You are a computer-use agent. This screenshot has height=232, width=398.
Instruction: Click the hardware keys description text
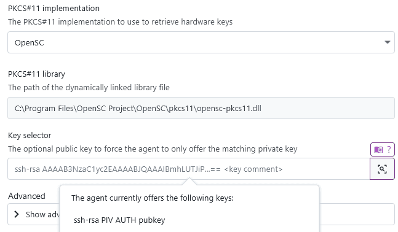click(120, 21)
